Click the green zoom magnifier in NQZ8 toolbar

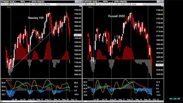(x=42, y=4)
